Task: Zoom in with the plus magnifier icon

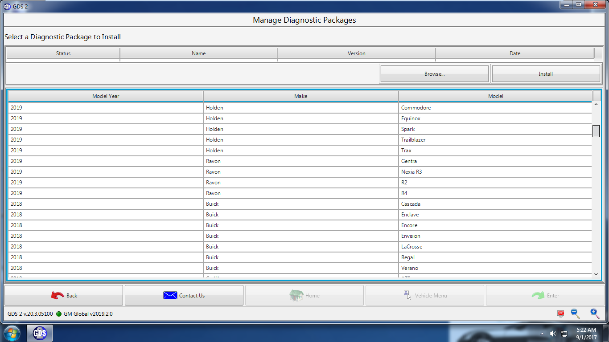Action: point(595,313)
